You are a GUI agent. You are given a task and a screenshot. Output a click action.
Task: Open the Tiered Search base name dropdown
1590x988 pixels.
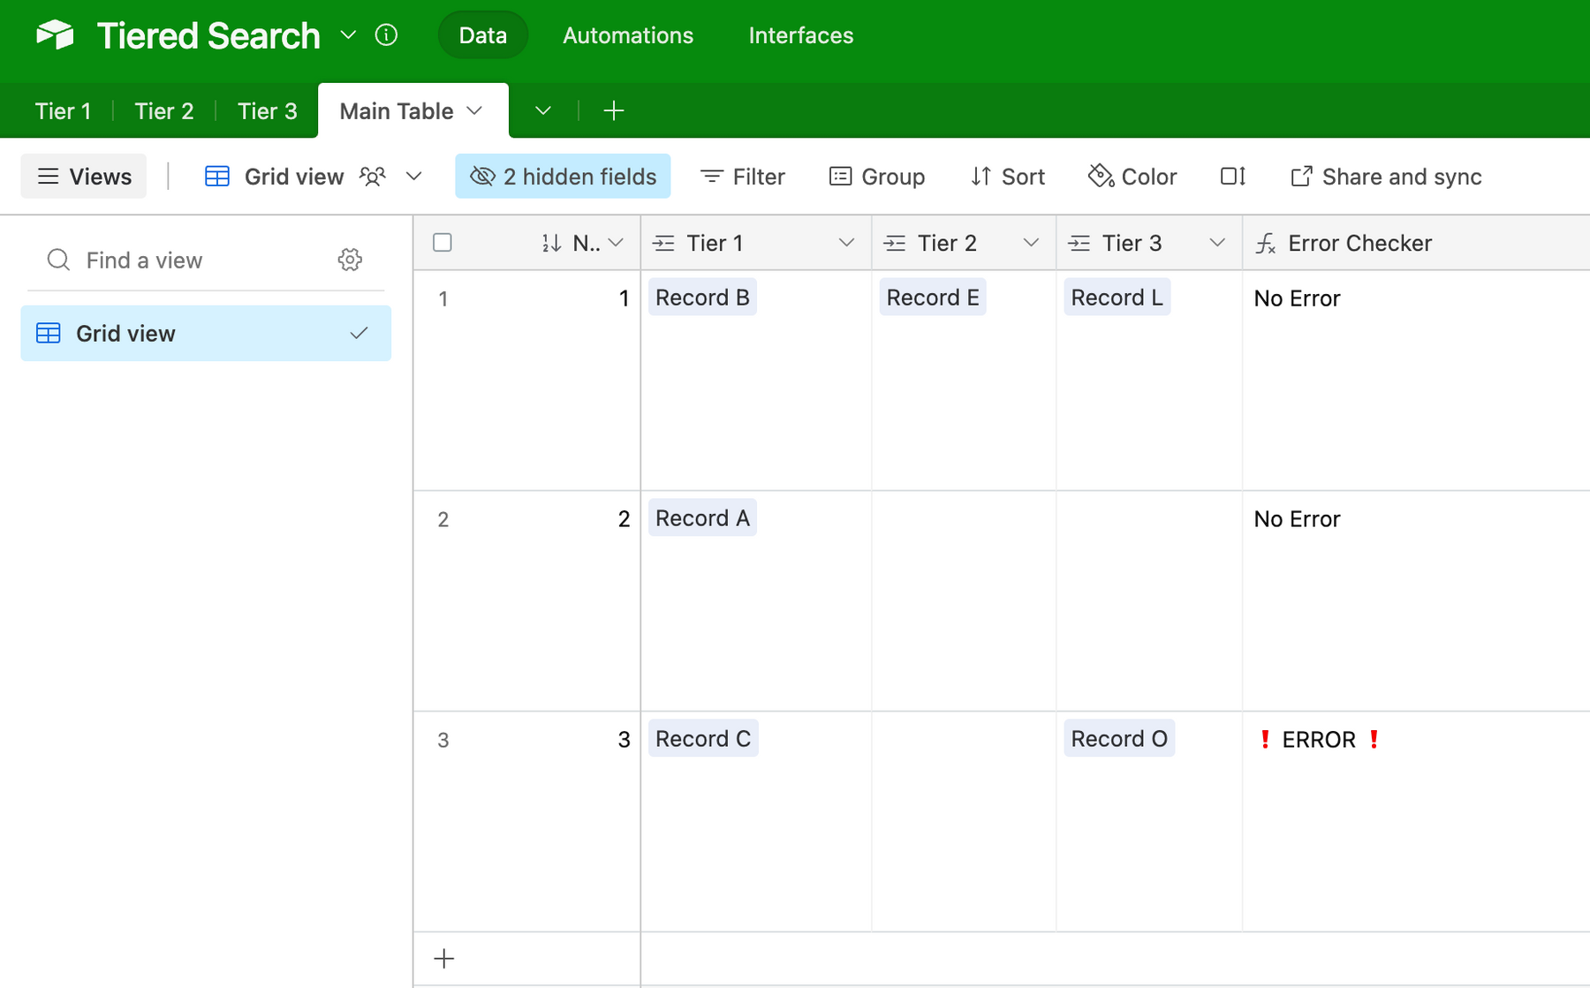(x=348, y=35)
